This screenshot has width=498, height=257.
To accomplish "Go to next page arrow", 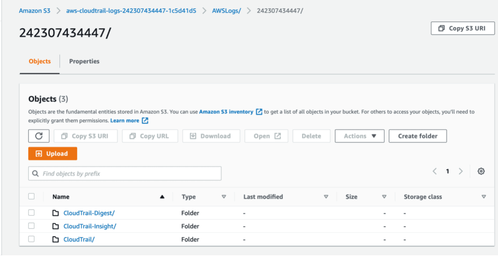I will tap(461, 172).
